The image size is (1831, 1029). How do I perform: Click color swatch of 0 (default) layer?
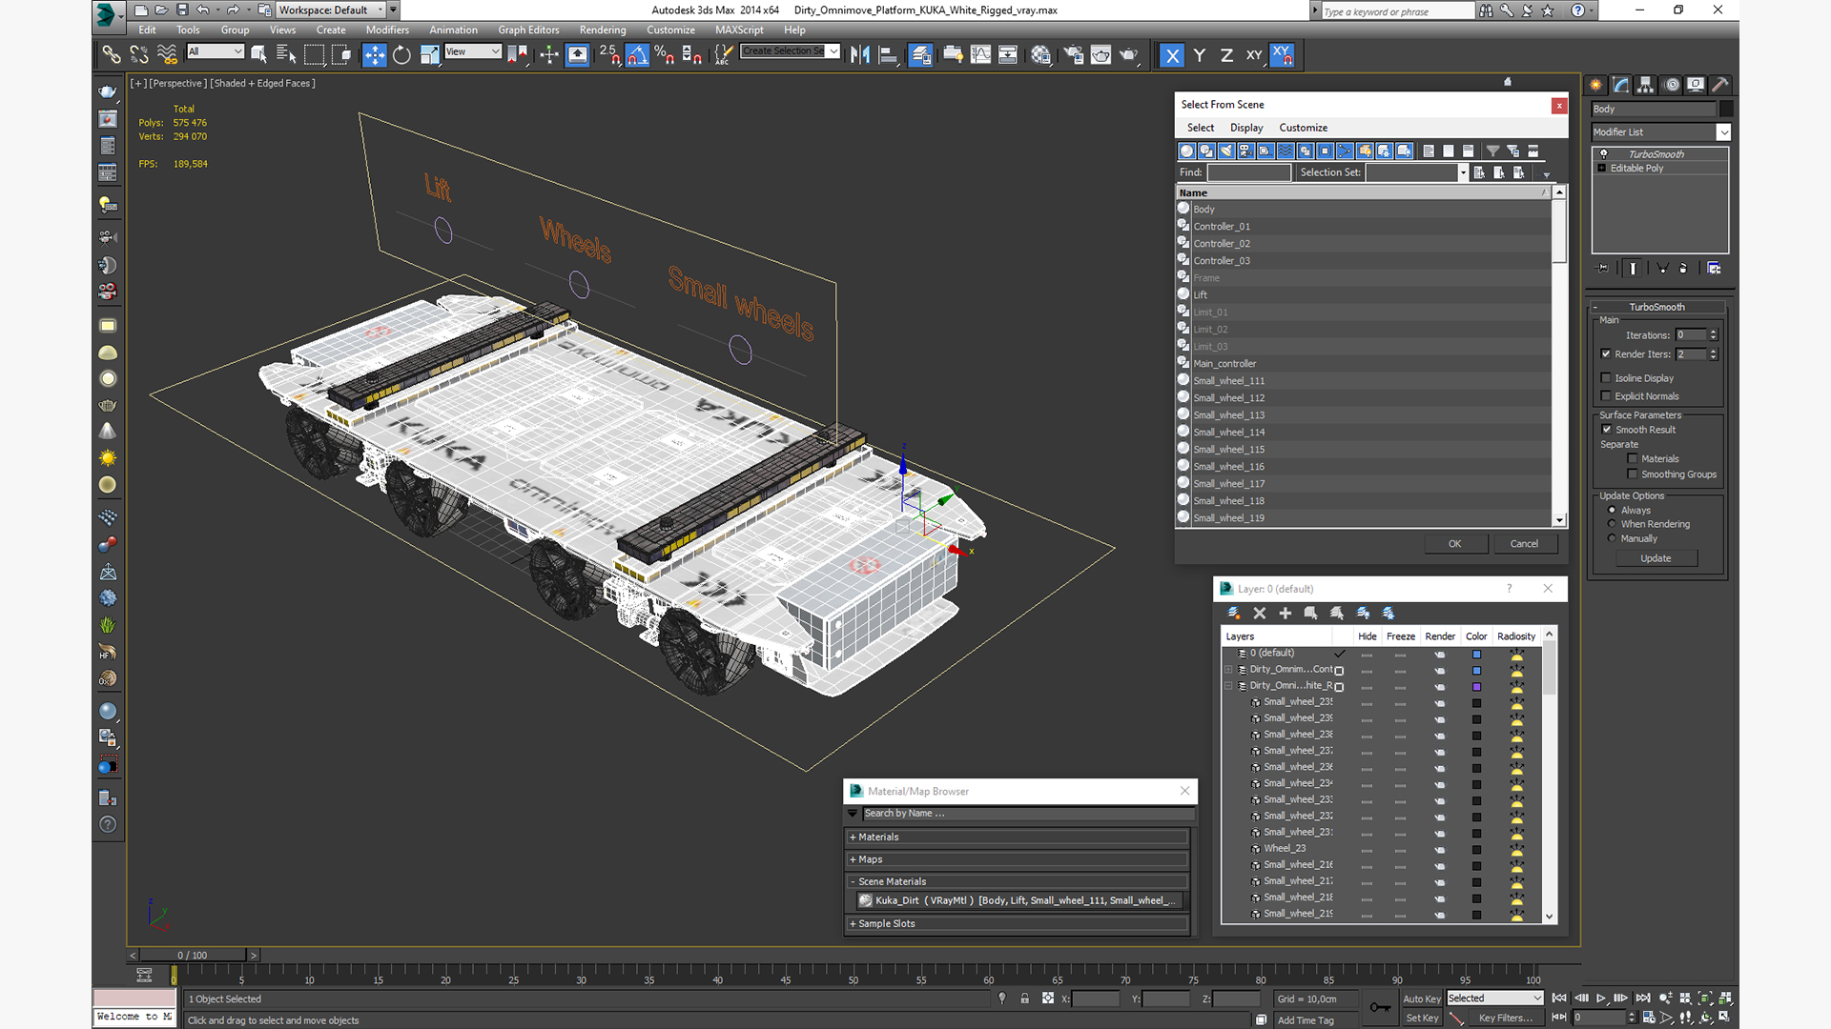(1476, 655)
